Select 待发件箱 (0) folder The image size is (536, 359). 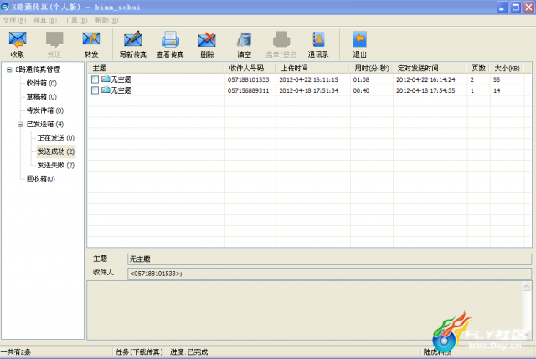(x=44, y=110)
